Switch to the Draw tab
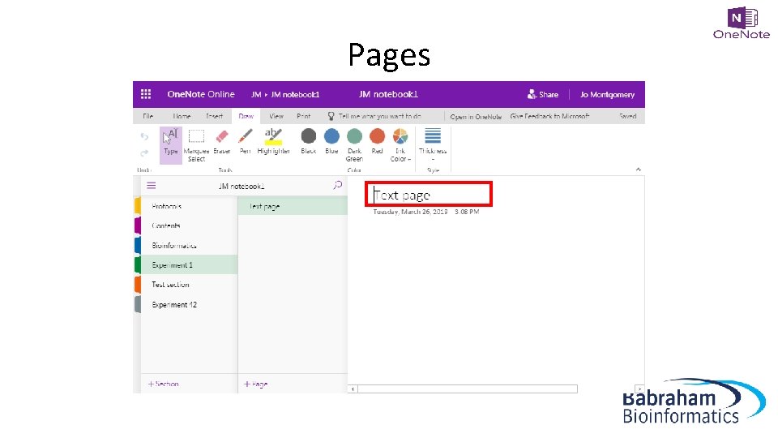 246,116
